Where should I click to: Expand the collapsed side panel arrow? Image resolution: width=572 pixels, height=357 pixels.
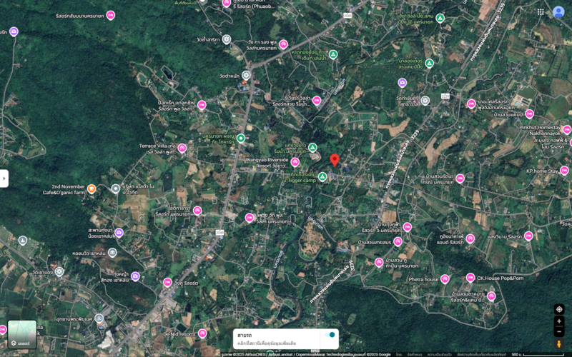[4, 178]
